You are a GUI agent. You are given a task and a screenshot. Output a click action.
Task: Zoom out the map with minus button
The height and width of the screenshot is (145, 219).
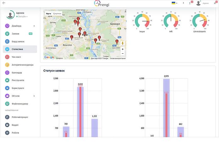tap(123, 54)
